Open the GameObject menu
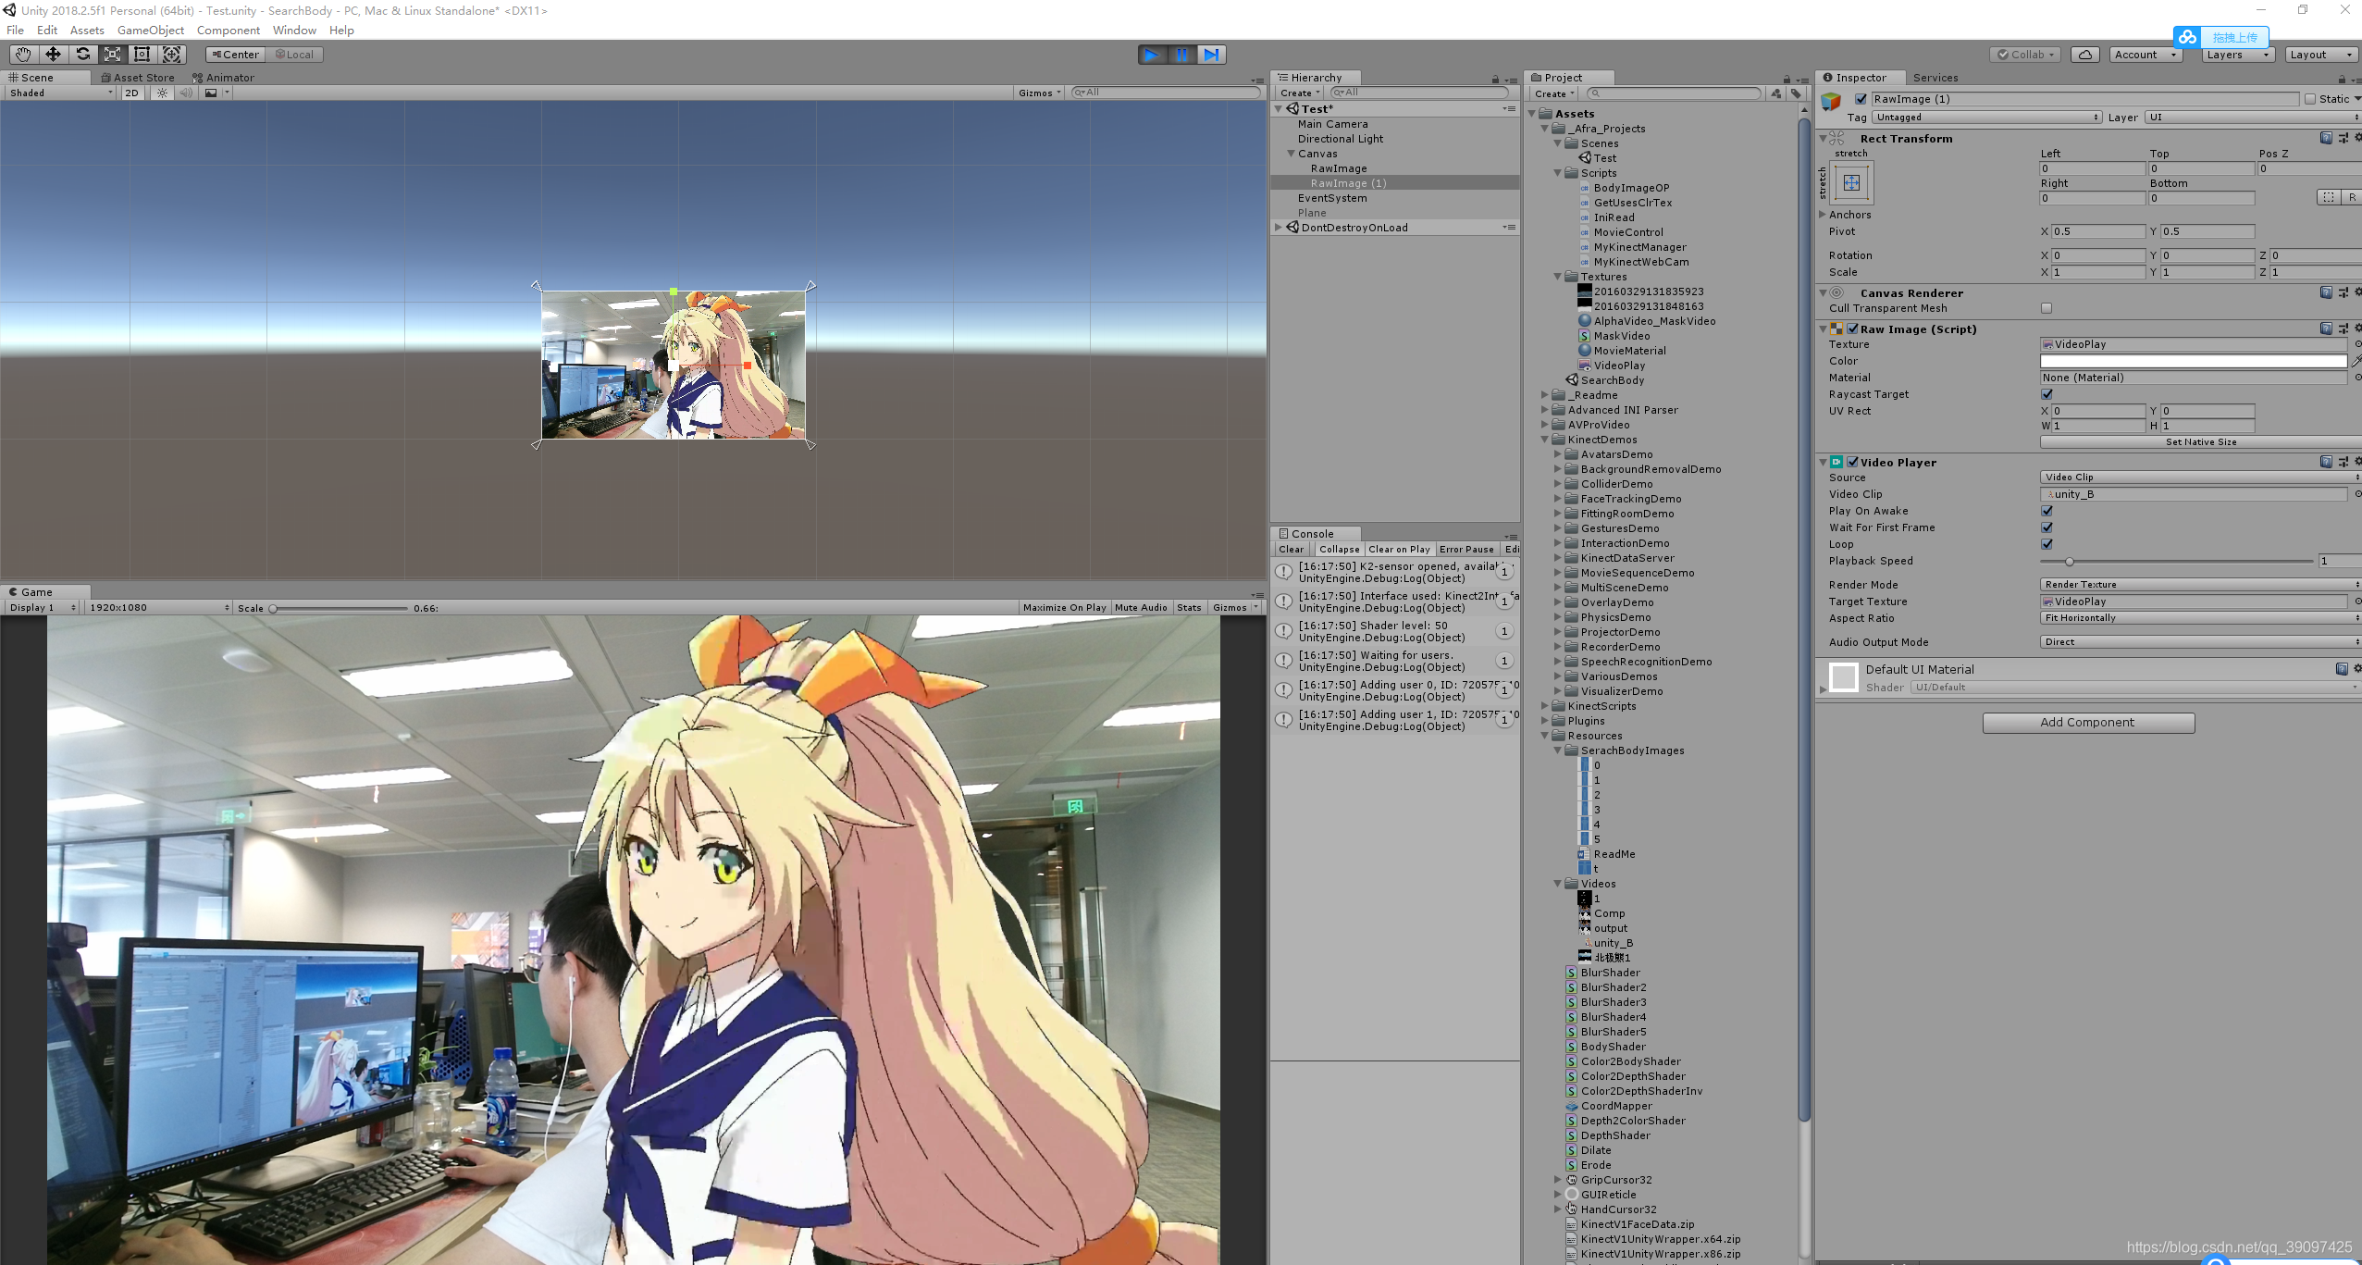This screenshot has width=2362, height=1265. coord(150,31)
